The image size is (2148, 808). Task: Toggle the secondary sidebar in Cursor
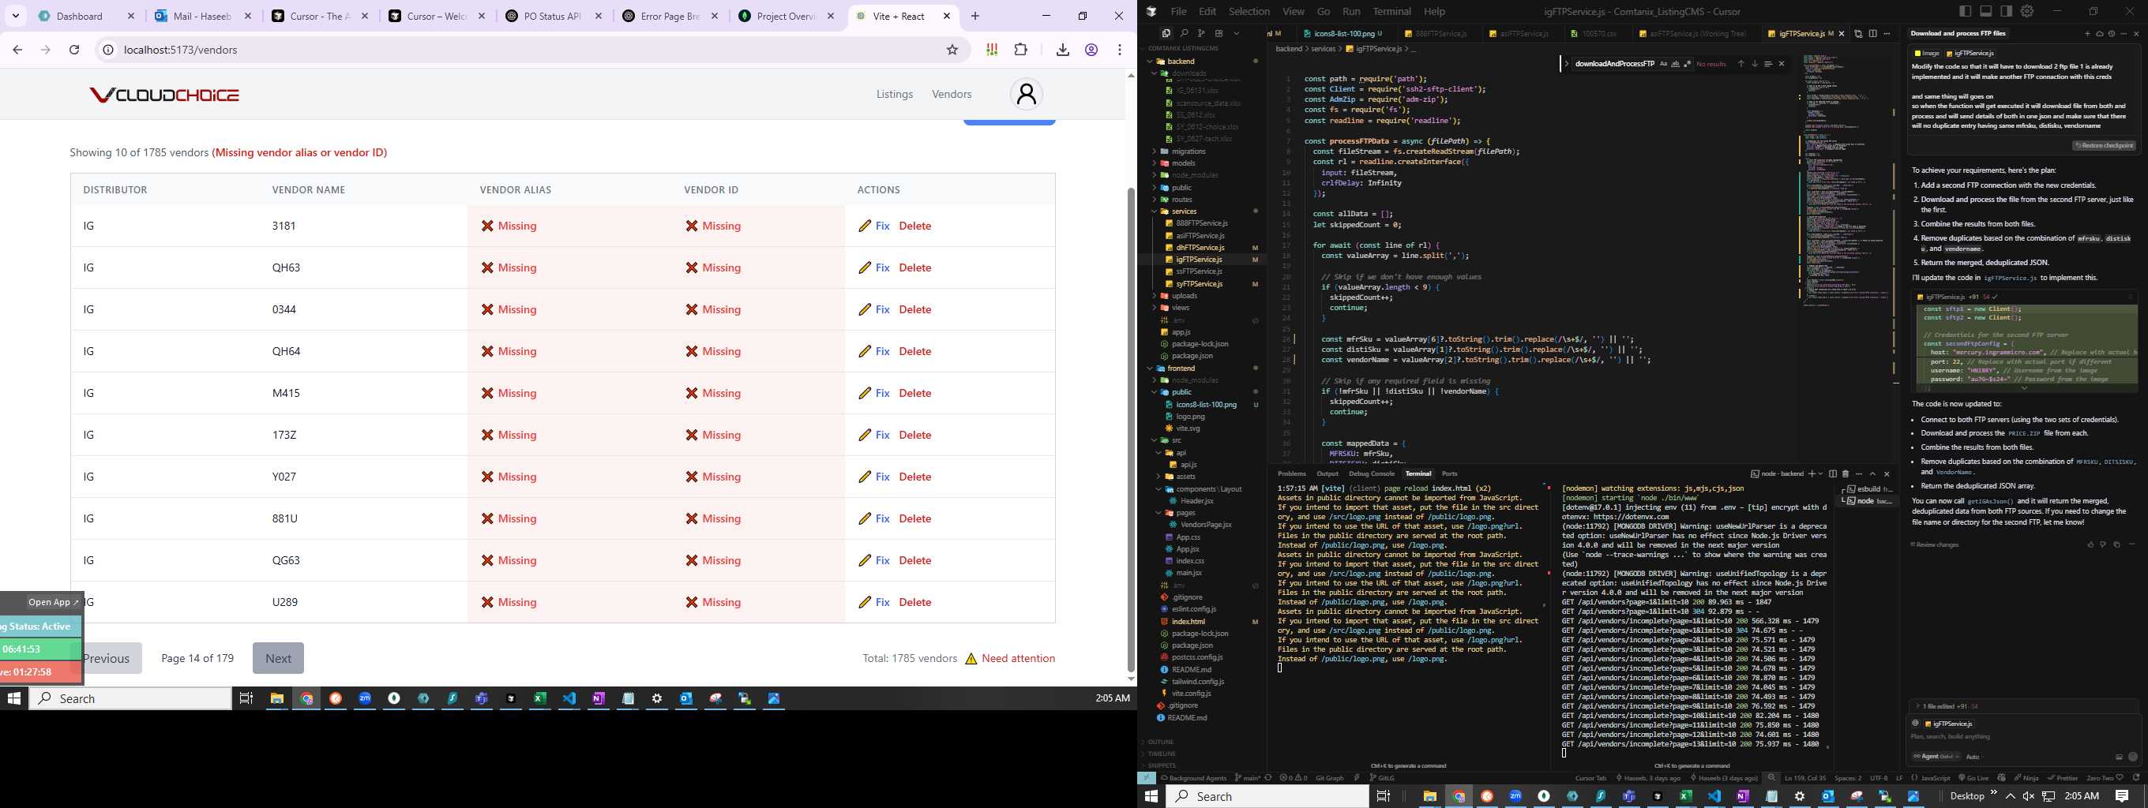coord(2006,11)
